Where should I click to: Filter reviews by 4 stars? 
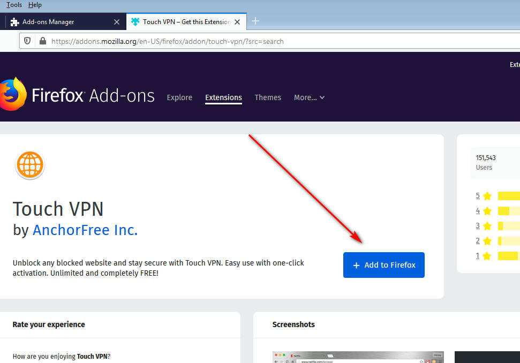478,211
